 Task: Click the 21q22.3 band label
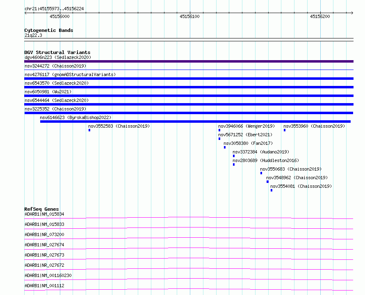click(x=33, y=35)
